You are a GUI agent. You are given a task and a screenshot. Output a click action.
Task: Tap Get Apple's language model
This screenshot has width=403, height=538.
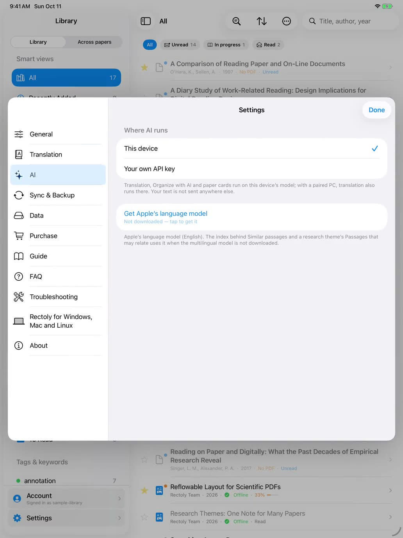tap(251, 217)
